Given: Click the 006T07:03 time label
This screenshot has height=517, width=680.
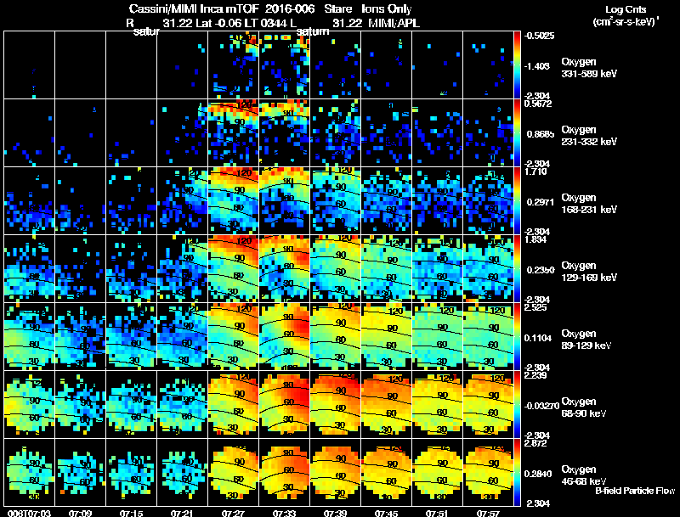Looking at the screenshot, I should click(x=29, y=513).
